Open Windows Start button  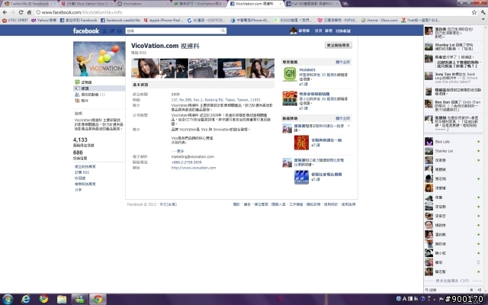point(8,300)
